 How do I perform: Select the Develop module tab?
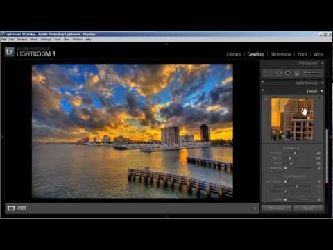[255, 54]
